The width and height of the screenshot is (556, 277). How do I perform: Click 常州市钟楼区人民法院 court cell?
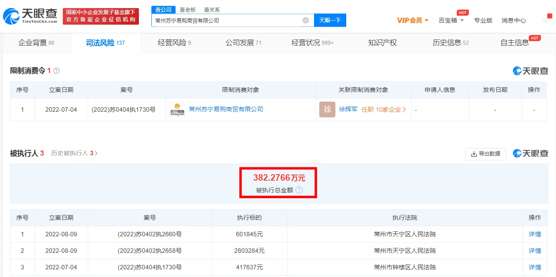[x=405, y=267]
